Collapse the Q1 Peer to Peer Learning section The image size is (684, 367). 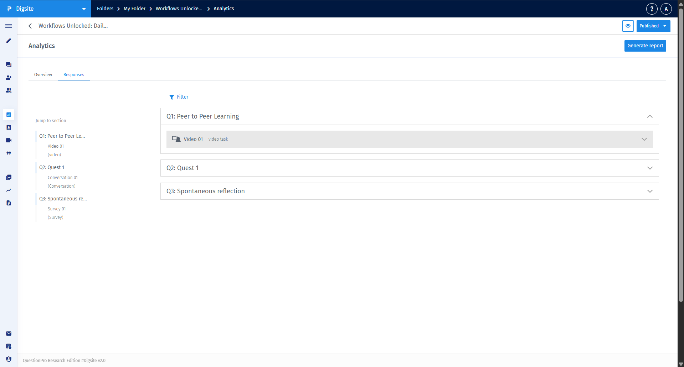[649, 116]
